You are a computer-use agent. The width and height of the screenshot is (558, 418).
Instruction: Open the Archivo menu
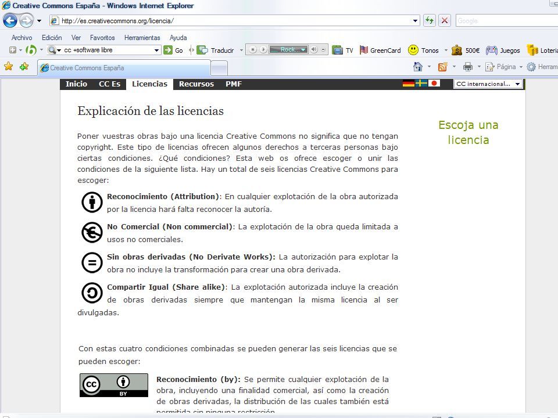pos(22,38)
